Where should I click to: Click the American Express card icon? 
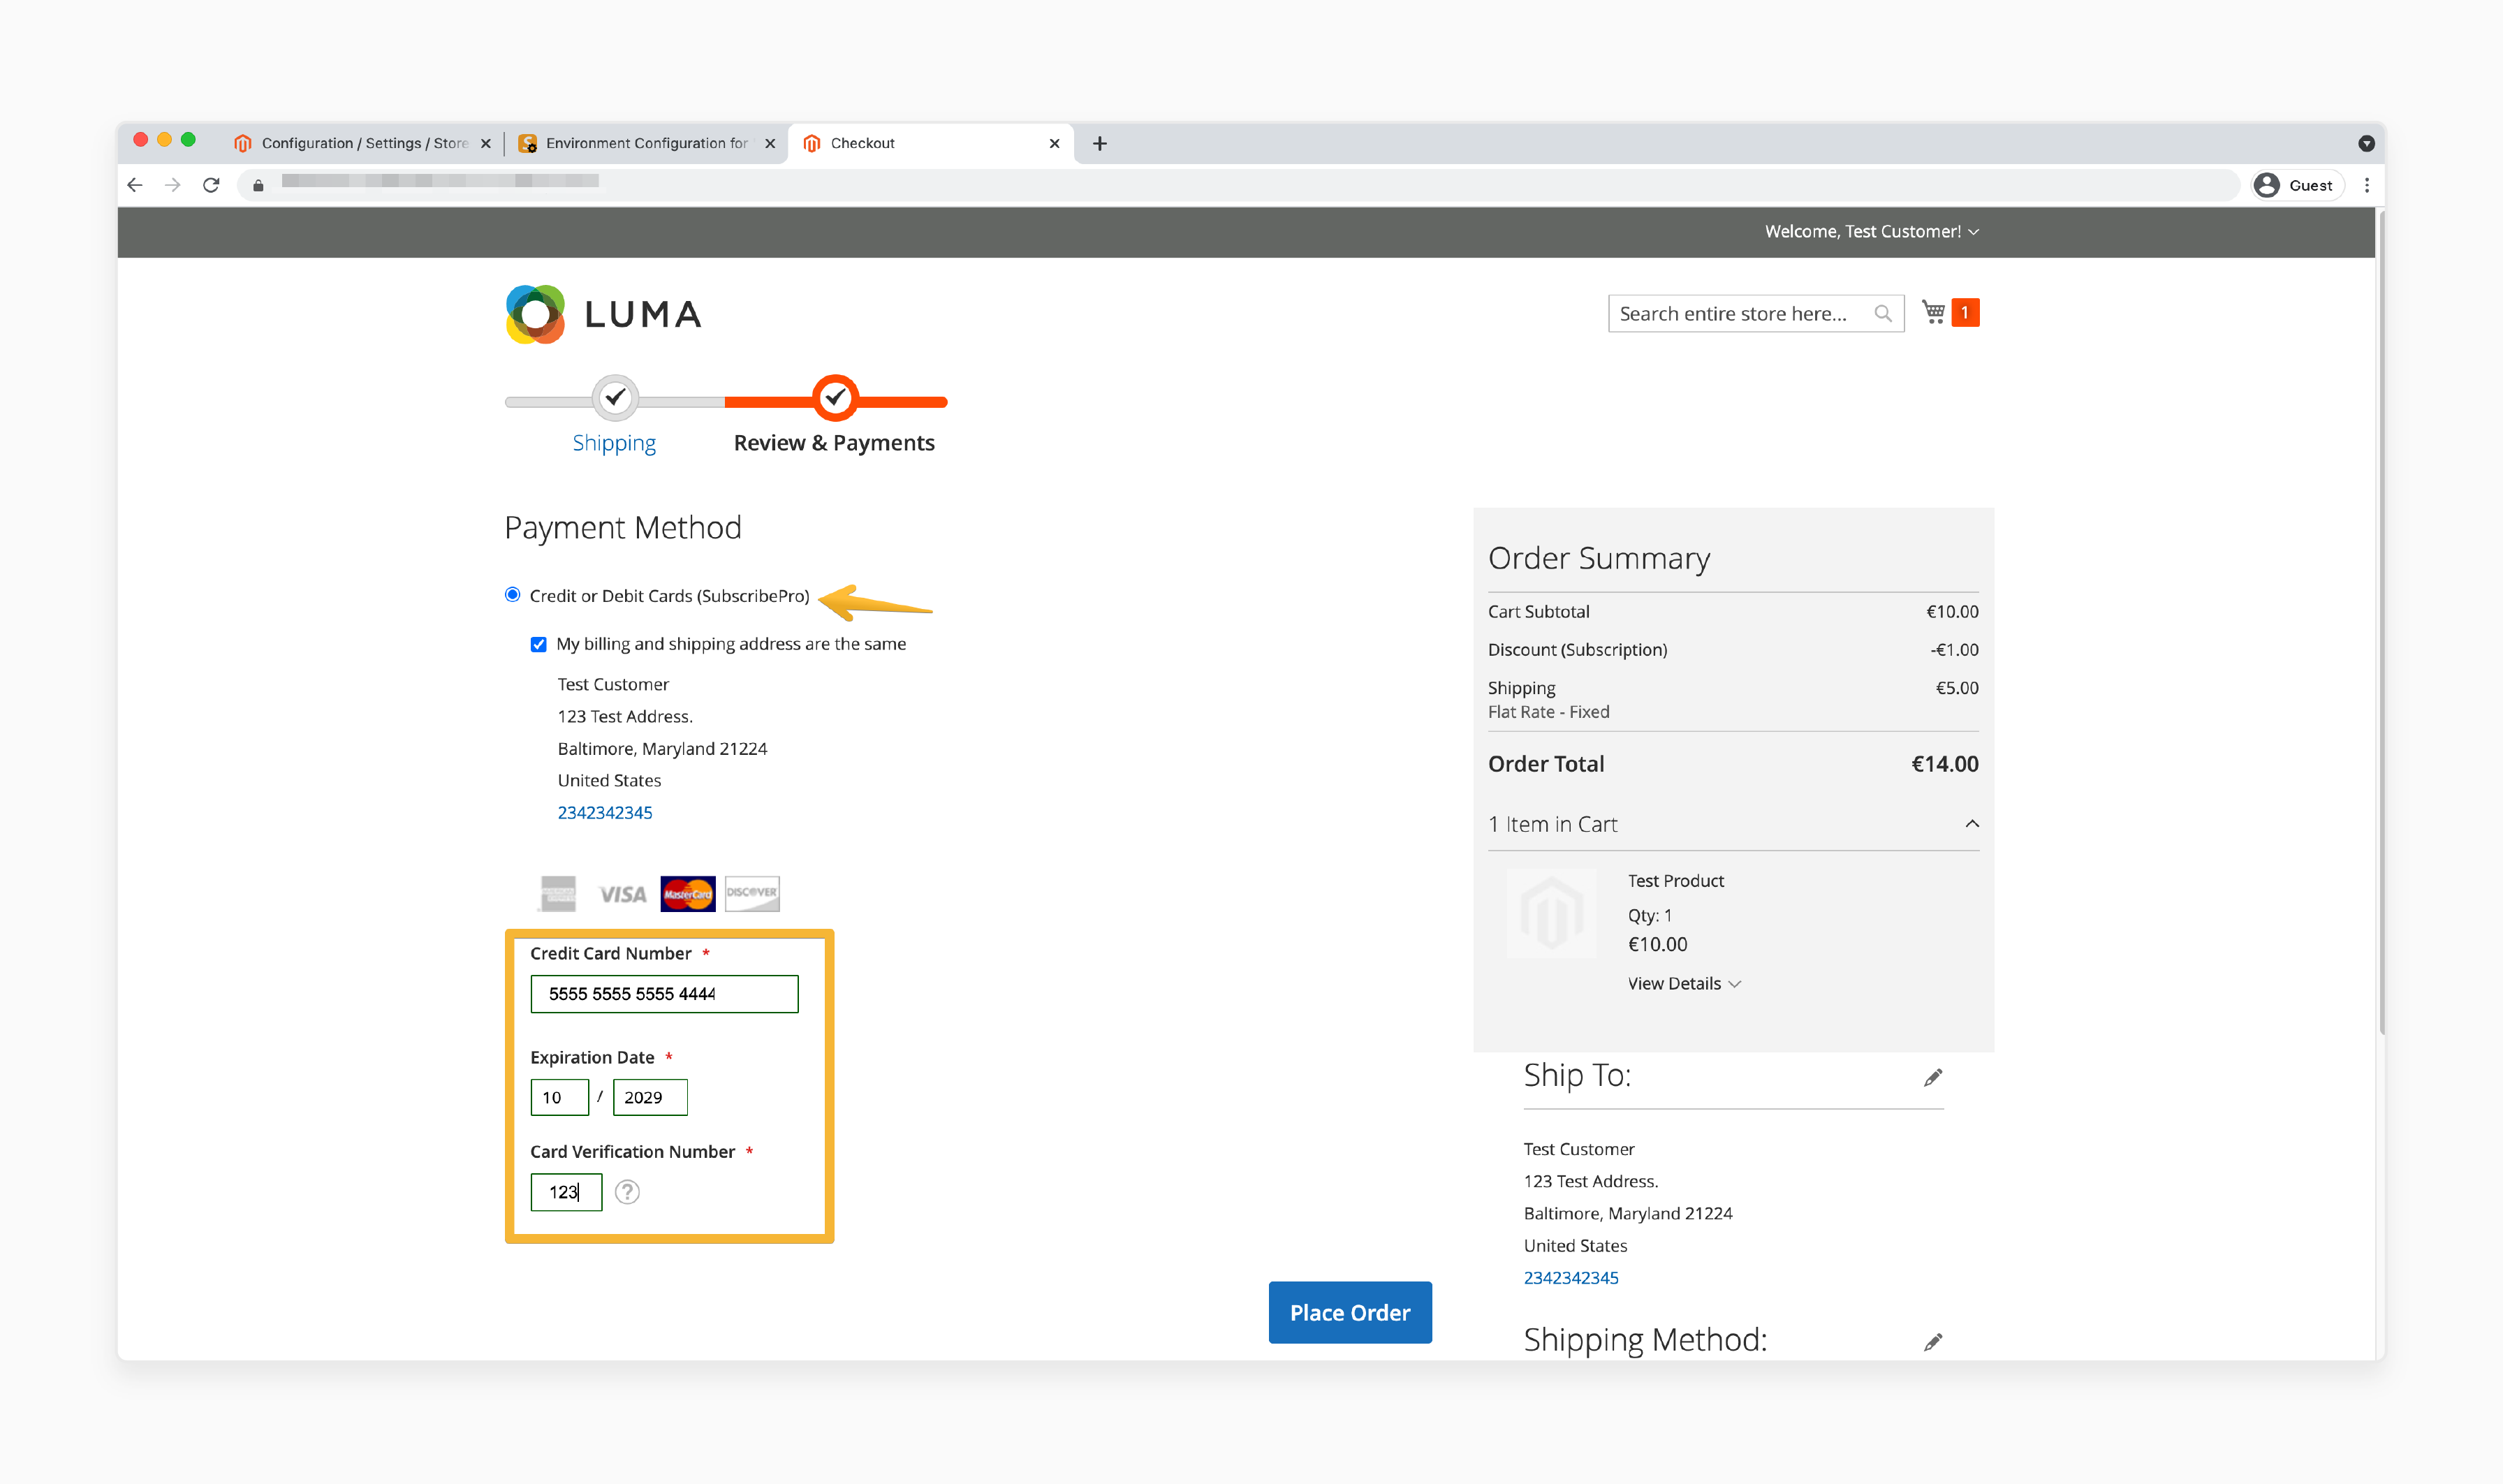(558, 893)
